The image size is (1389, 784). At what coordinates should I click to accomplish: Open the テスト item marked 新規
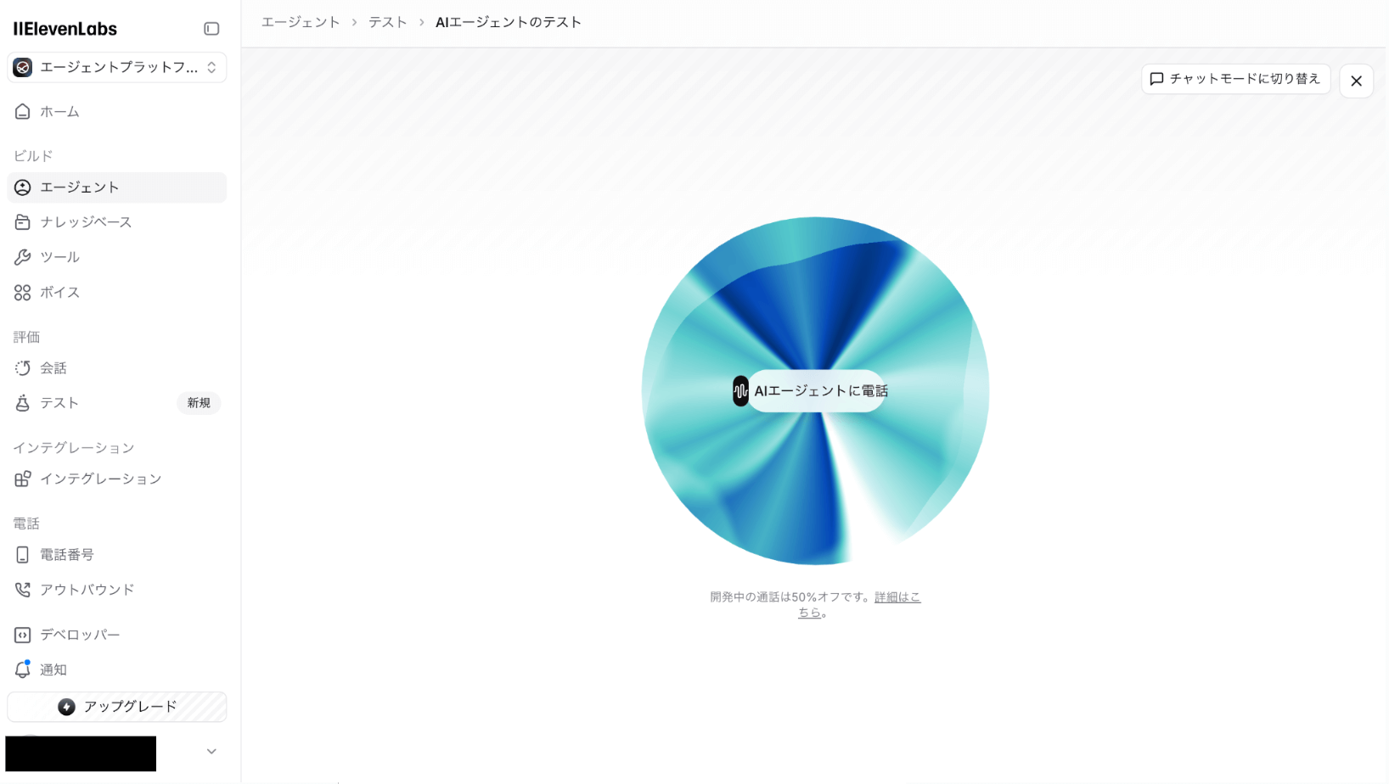(59, 403)
